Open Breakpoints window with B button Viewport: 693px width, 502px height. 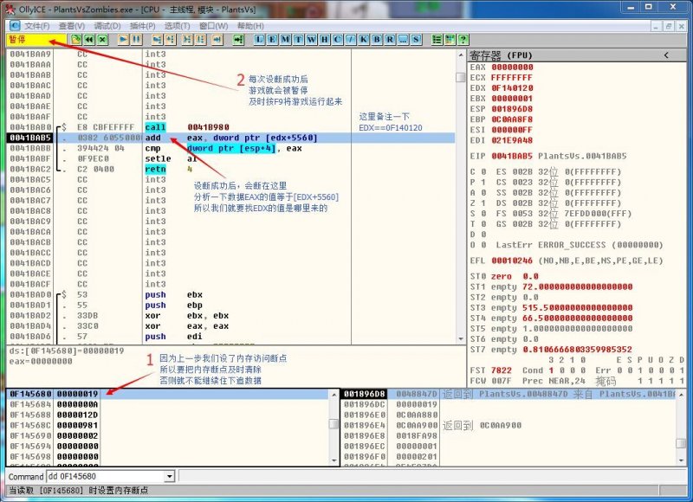pos(377,40)
